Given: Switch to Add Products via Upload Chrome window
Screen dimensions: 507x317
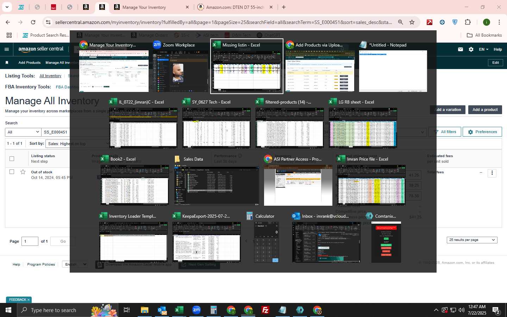Looking at the screenshot, I should pyautogui.click(x=320, y=66).
